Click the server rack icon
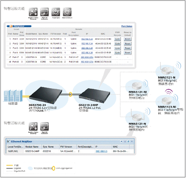The height and width of the screenshot is (178, 186). pyautogui.click(x=13, y=96)
